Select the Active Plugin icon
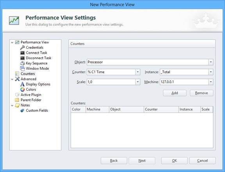The width and height of the screenshot is (225, 172). [x=17, y=95]
